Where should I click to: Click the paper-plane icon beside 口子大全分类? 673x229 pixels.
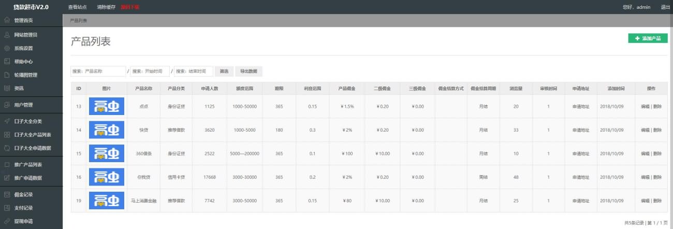pyautogui.click(x=7, y=121)
